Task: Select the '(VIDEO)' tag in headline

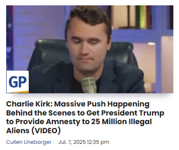Action: [x=46, y=130]
